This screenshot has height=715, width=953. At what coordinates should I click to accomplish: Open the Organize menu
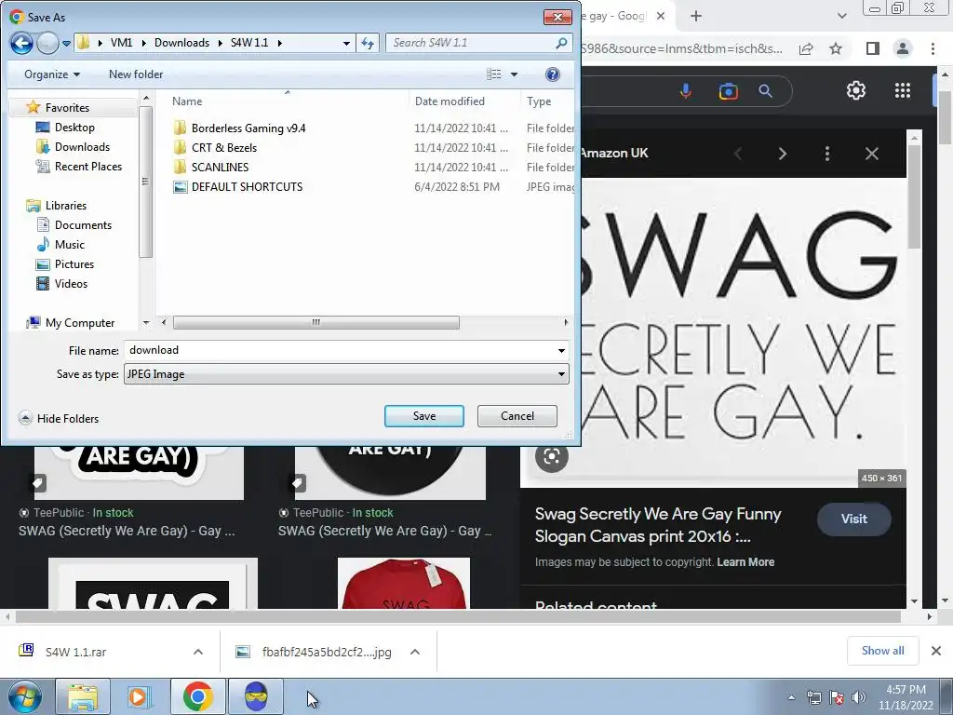(x=52, y=74)
